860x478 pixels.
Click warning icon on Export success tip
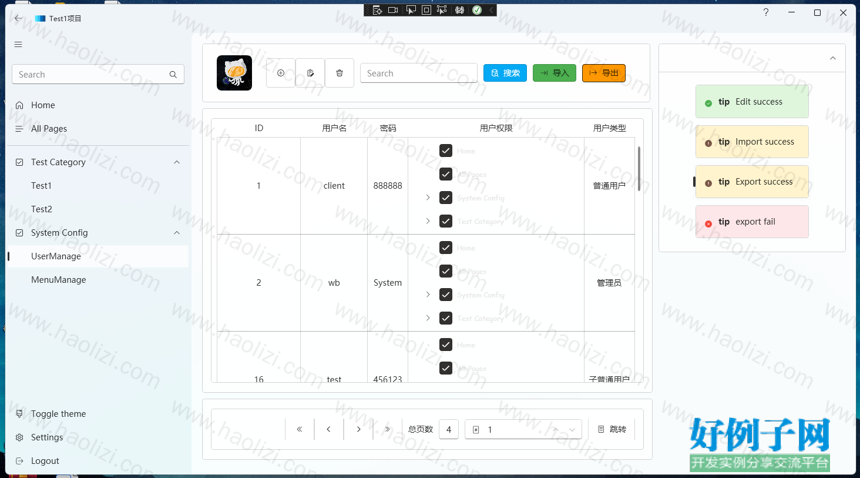pos(708,183)
